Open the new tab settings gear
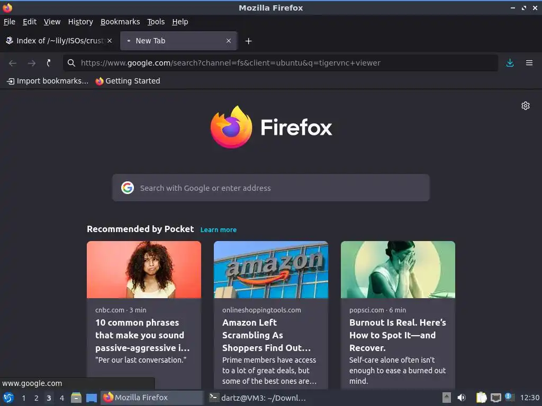Viewport: 542px width, 406px height. click(x=526, y=106)
